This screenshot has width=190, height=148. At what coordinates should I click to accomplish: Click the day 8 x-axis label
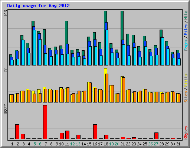click(x=51, y=144)
